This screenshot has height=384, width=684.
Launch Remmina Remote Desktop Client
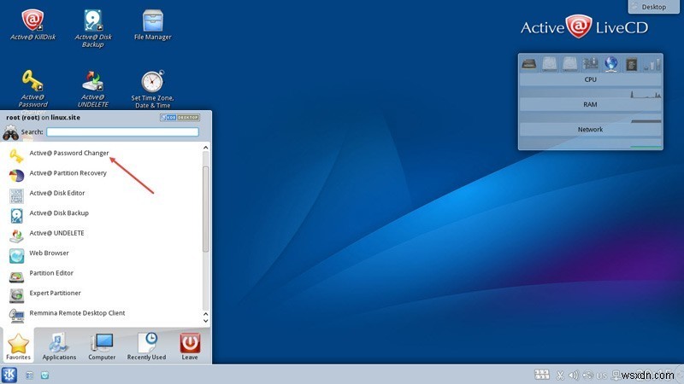[103, 313]
